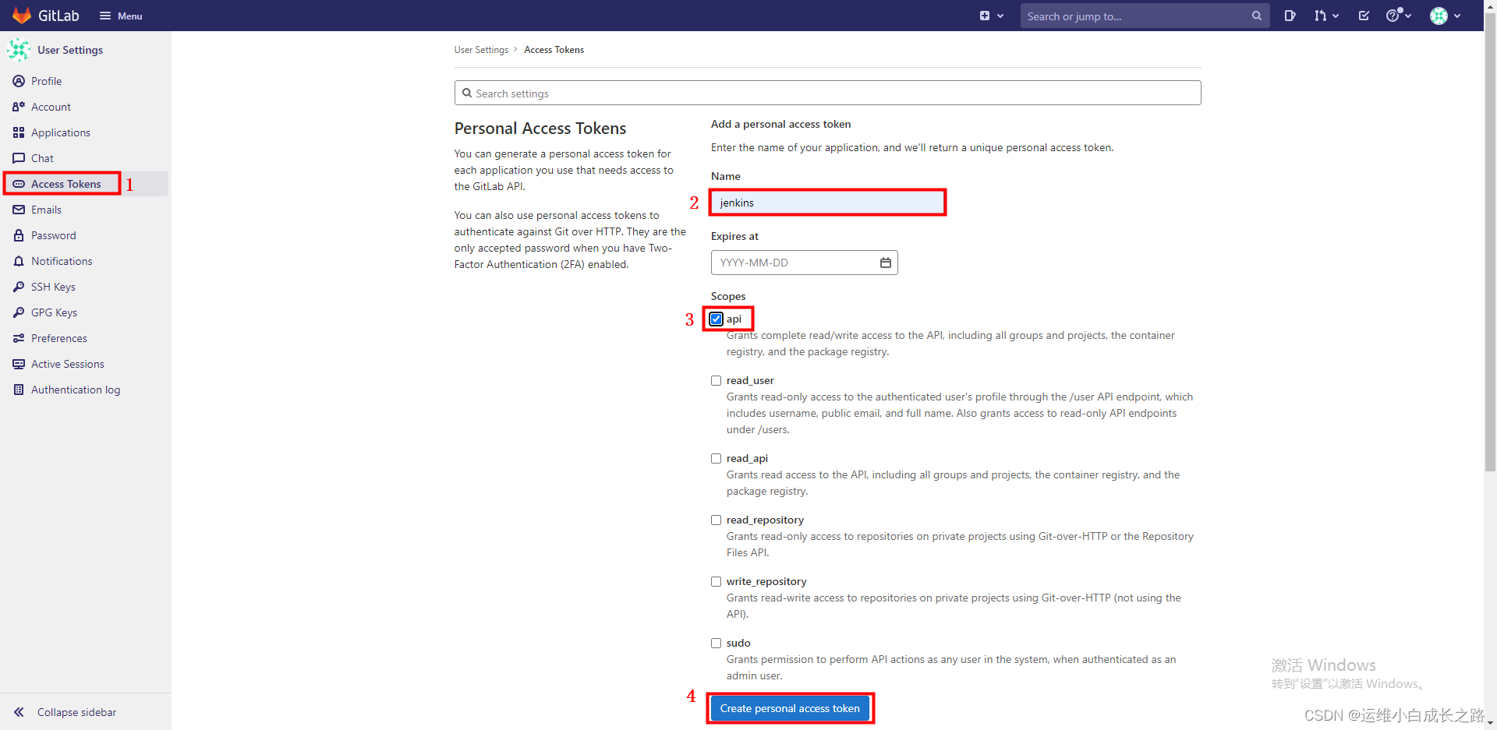Click the scrollbar down arrow

pyautogui.click(x=1490, y=724)
